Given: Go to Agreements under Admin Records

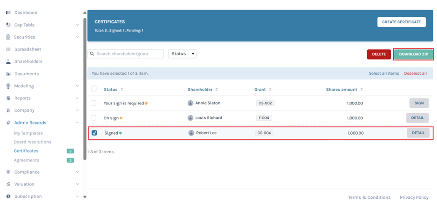Looking at the screenshot, I should click(27, 160).
